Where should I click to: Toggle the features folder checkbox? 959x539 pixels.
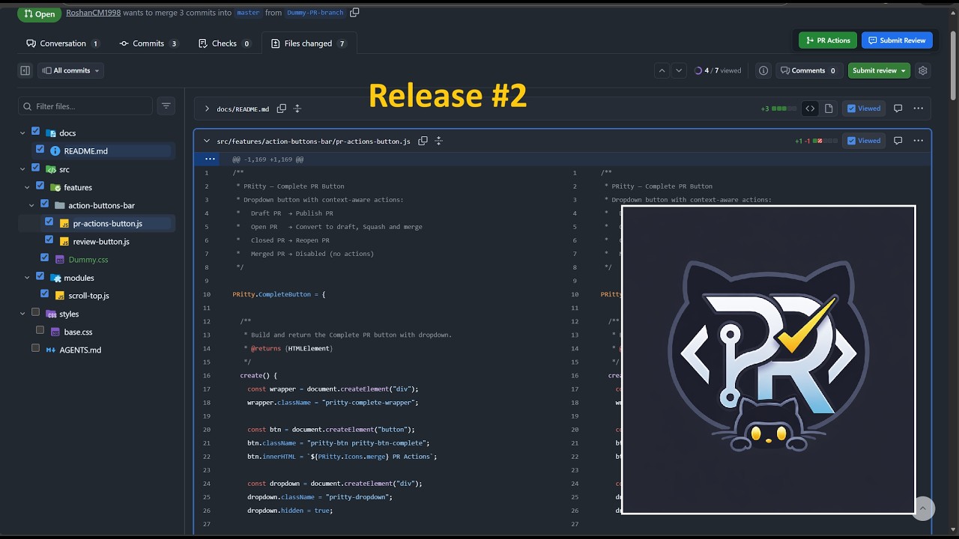[40, 186]
